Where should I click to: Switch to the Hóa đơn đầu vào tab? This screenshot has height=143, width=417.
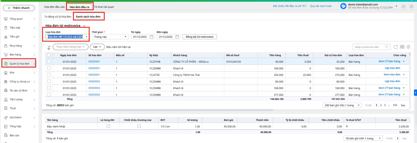[x=54, y=7]
